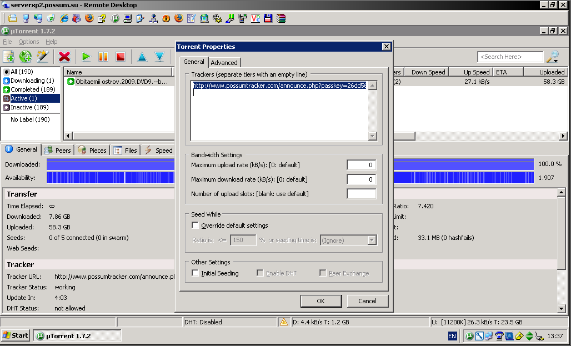Click the green Start torrent icon

click(86, 57)
